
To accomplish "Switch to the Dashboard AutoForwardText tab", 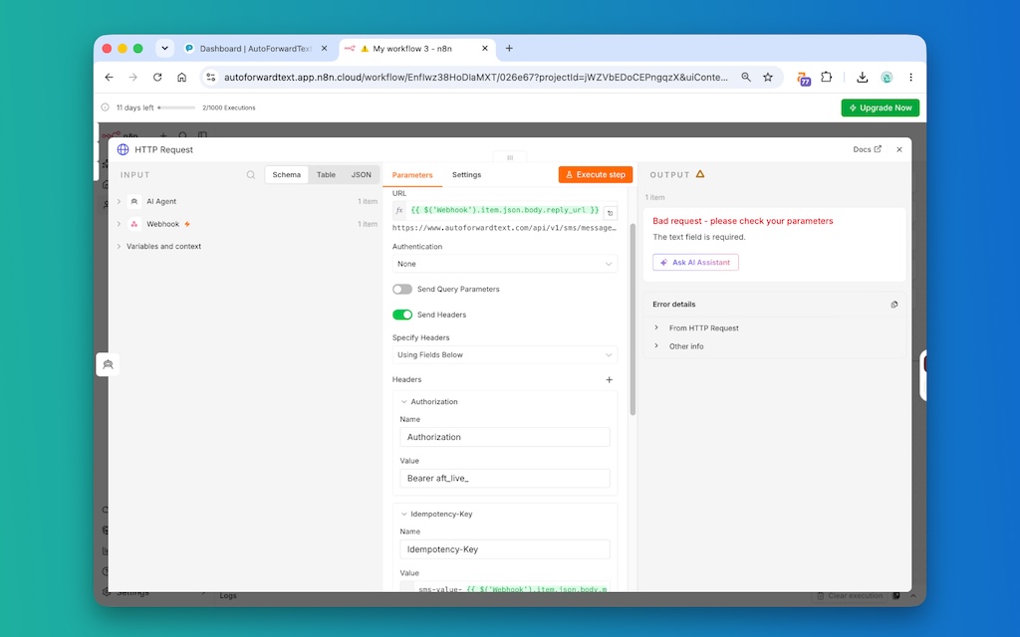I will click(256, 48).
